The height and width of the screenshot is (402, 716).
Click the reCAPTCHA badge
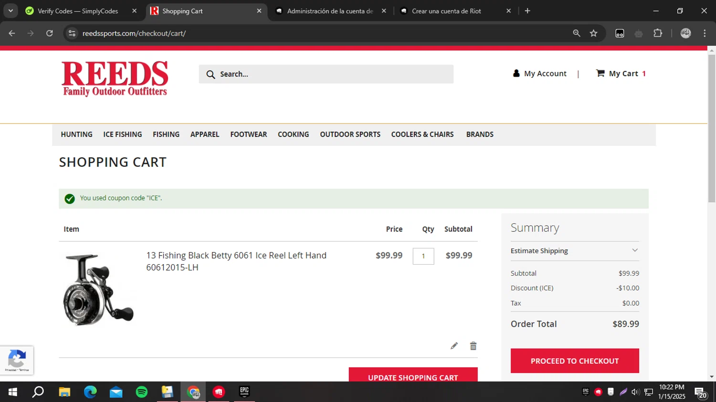(17, 361)
